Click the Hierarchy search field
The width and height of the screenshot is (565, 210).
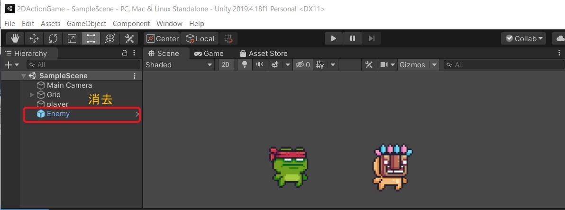click(x=83, y=64)
